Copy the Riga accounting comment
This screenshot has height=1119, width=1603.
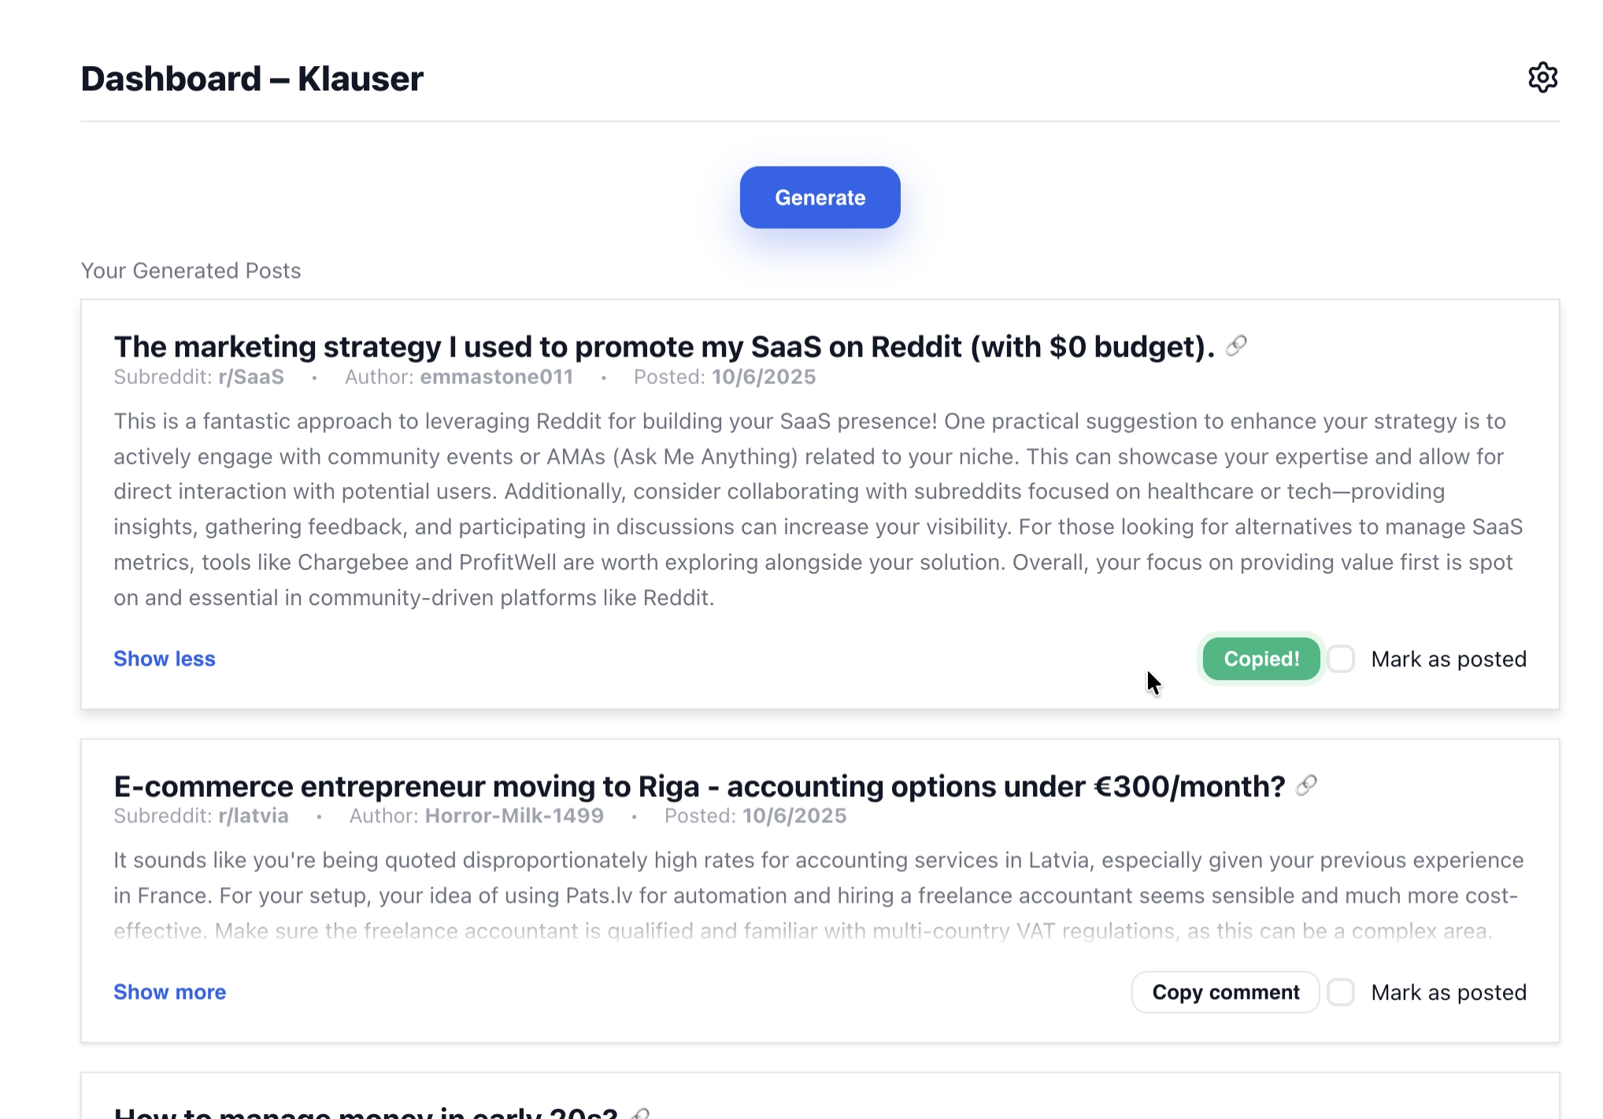[1225, 992]
